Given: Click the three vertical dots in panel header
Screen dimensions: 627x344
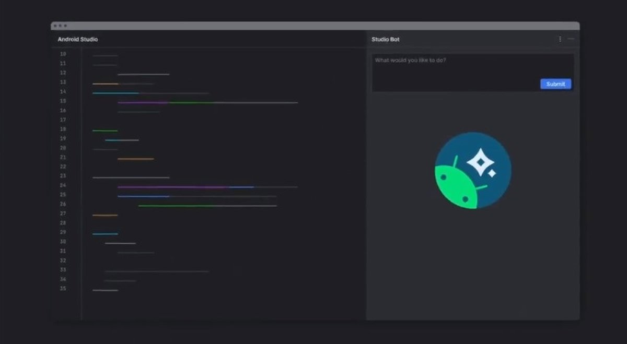Looking at the screenshot, I should (x=560, y=39).
